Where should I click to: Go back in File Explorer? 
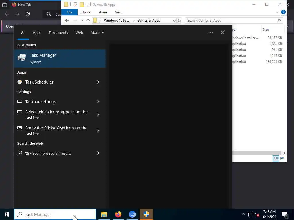click(x=67, y=21)
